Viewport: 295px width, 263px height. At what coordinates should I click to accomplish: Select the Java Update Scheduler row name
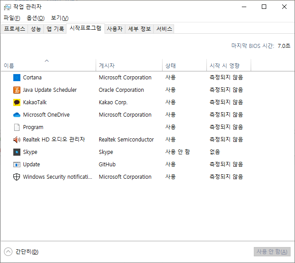(50, 90)
